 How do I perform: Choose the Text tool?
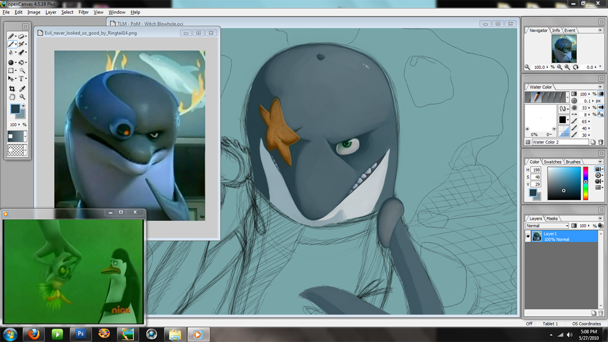[21, 79]
